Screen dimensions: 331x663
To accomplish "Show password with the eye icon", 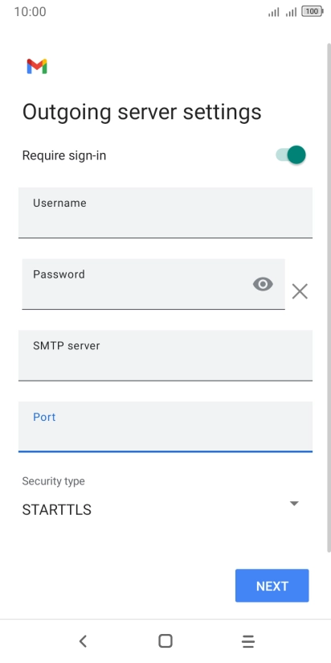I will pyautogui.click(x=263, y=284).
